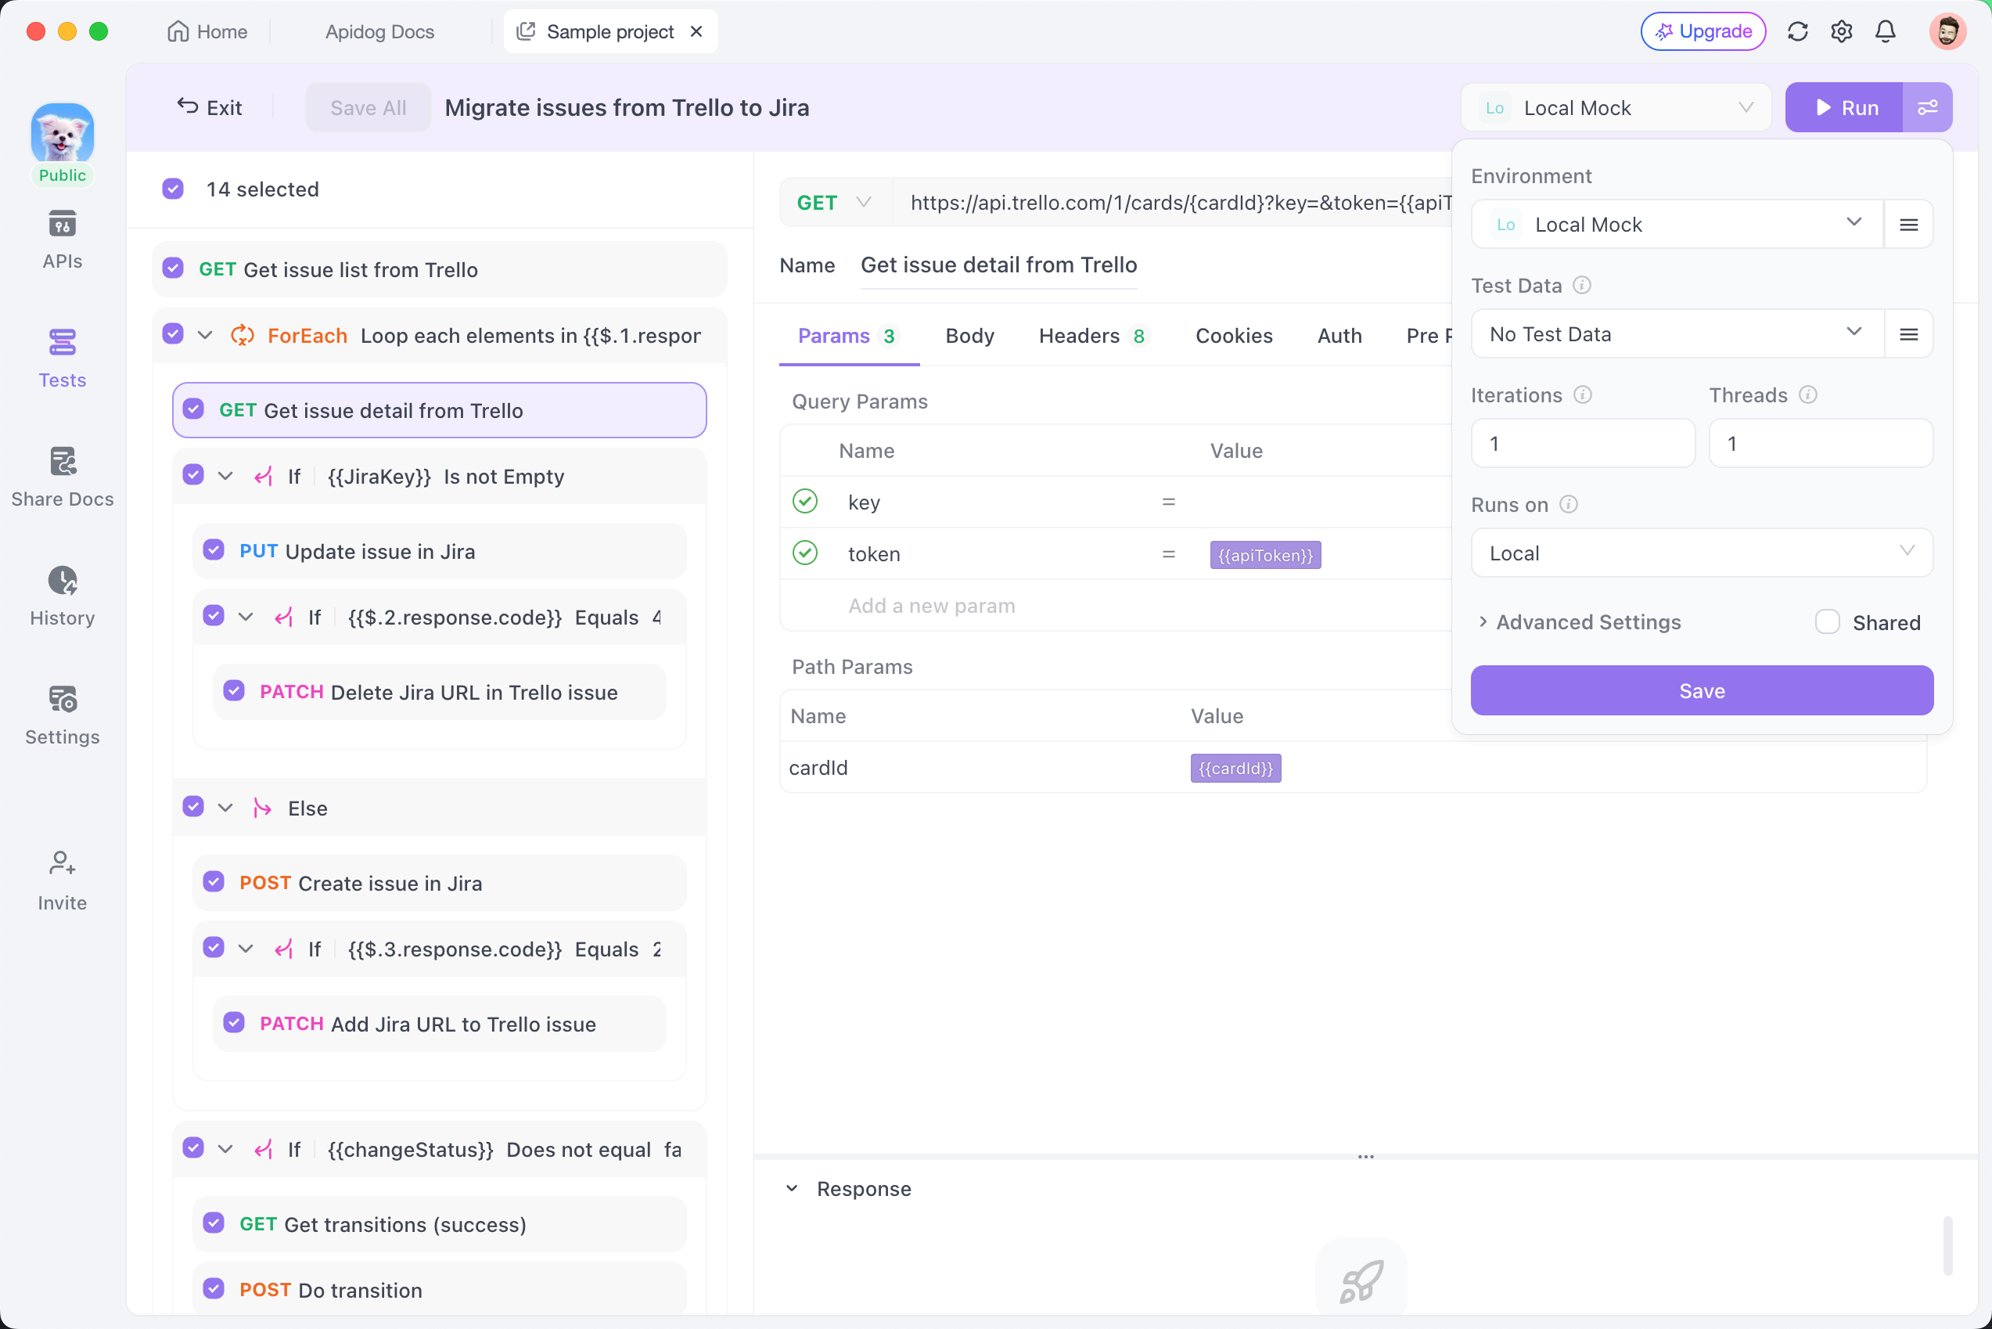This screenshot has width=1992, height=1329.
Task: Enable the Shared checkbox
Action: click(x=1827, y=622)
